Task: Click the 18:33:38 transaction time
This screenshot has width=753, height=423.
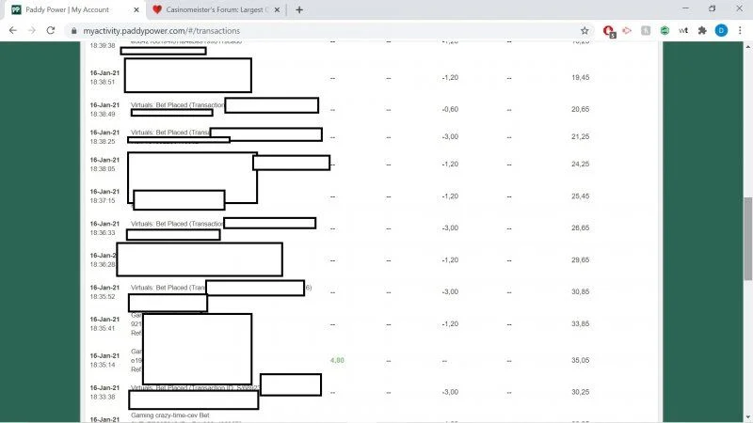Action: [103, 397]
